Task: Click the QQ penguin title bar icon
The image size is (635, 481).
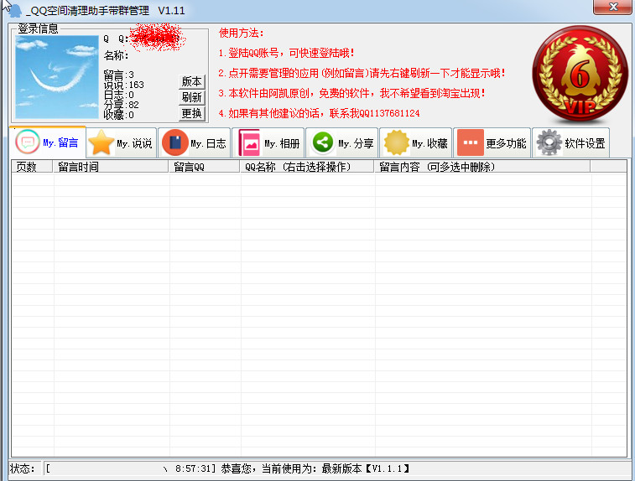Action: pyautogui.click(x=14, y=10)
